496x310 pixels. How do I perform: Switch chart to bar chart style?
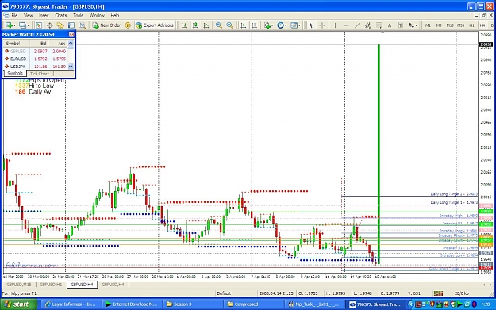184,25
